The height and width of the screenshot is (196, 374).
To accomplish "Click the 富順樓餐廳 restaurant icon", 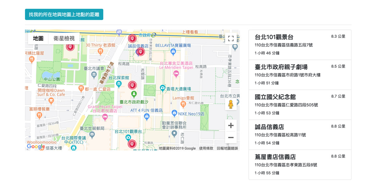I will [x=39, y=115].
